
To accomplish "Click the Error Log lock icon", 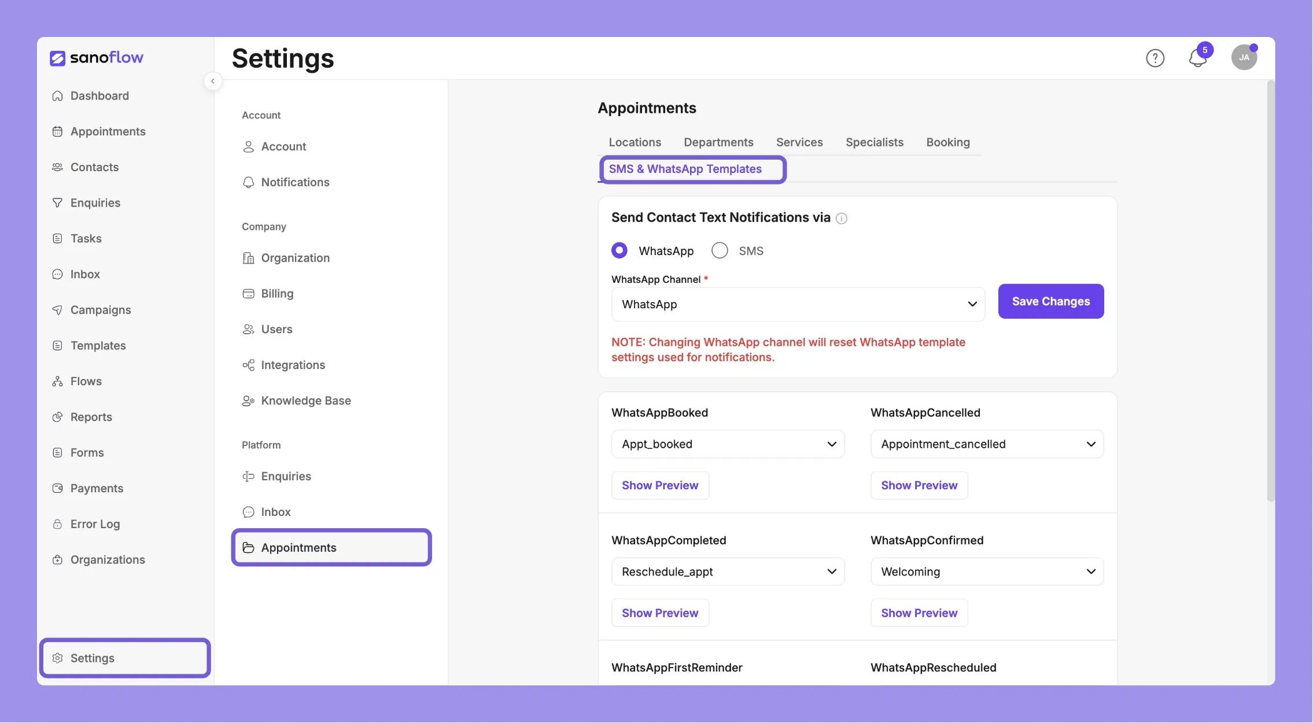I will (57, 524).
